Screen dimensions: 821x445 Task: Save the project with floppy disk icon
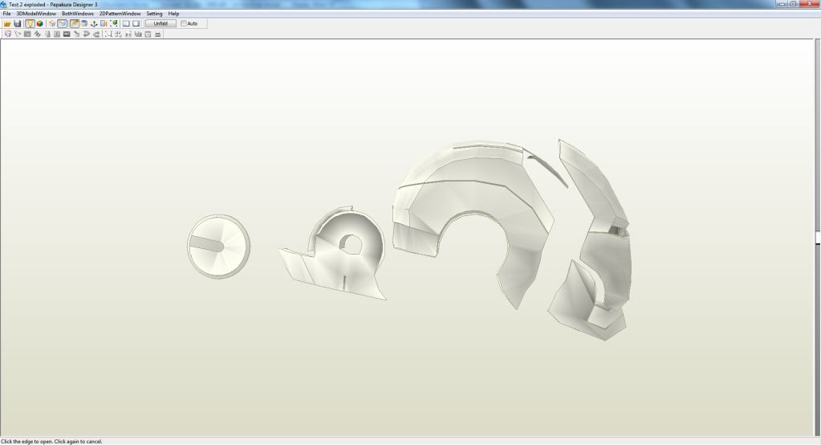18,23
